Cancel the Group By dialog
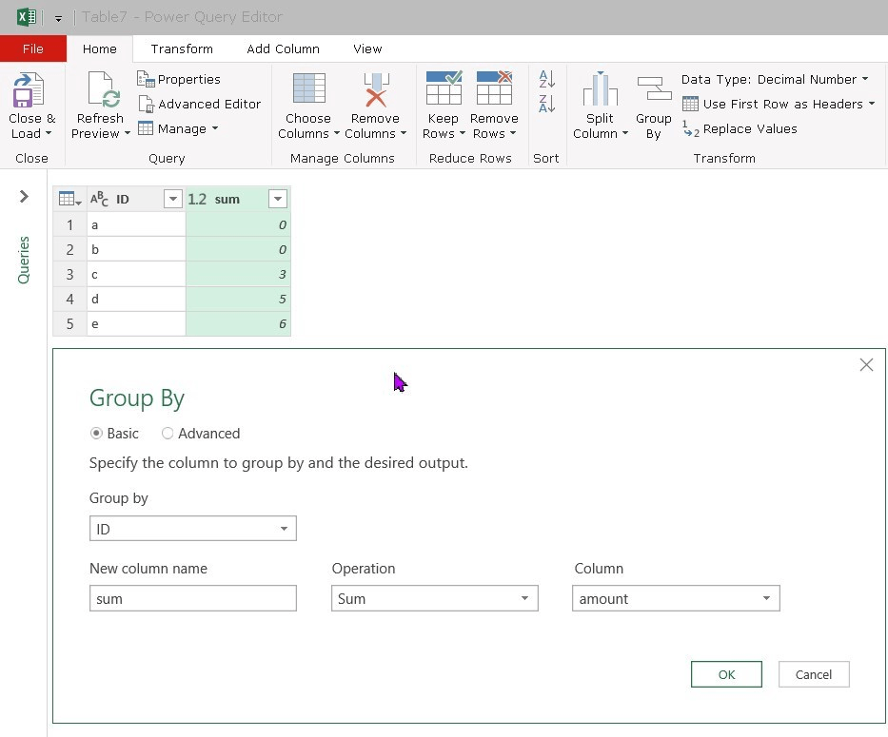 click(814, 674)
